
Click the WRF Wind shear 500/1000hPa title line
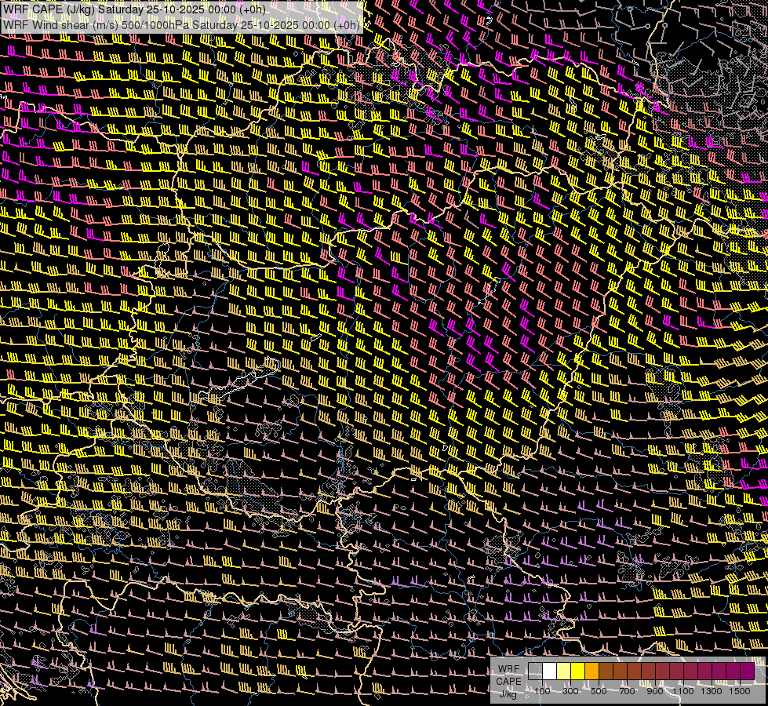click(x=180, y=24)
